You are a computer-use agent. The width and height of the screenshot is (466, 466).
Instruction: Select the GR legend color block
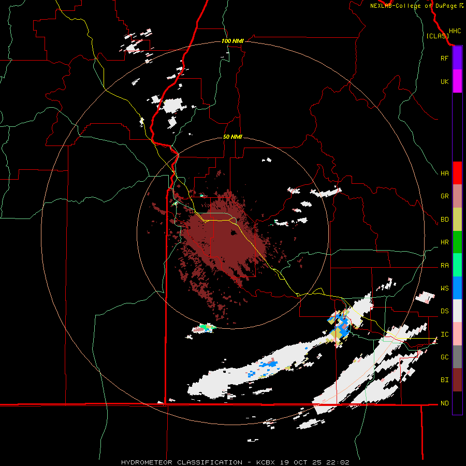(x=457, y=196)
